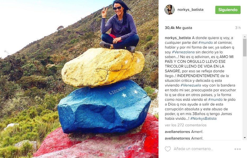Open the #NorkysBatista hashtag

(x=203, y=118)
